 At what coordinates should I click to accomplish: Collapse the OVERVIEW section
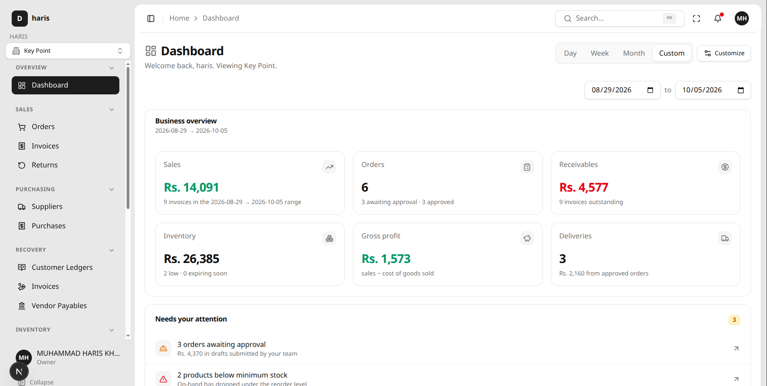pos(112,68)
